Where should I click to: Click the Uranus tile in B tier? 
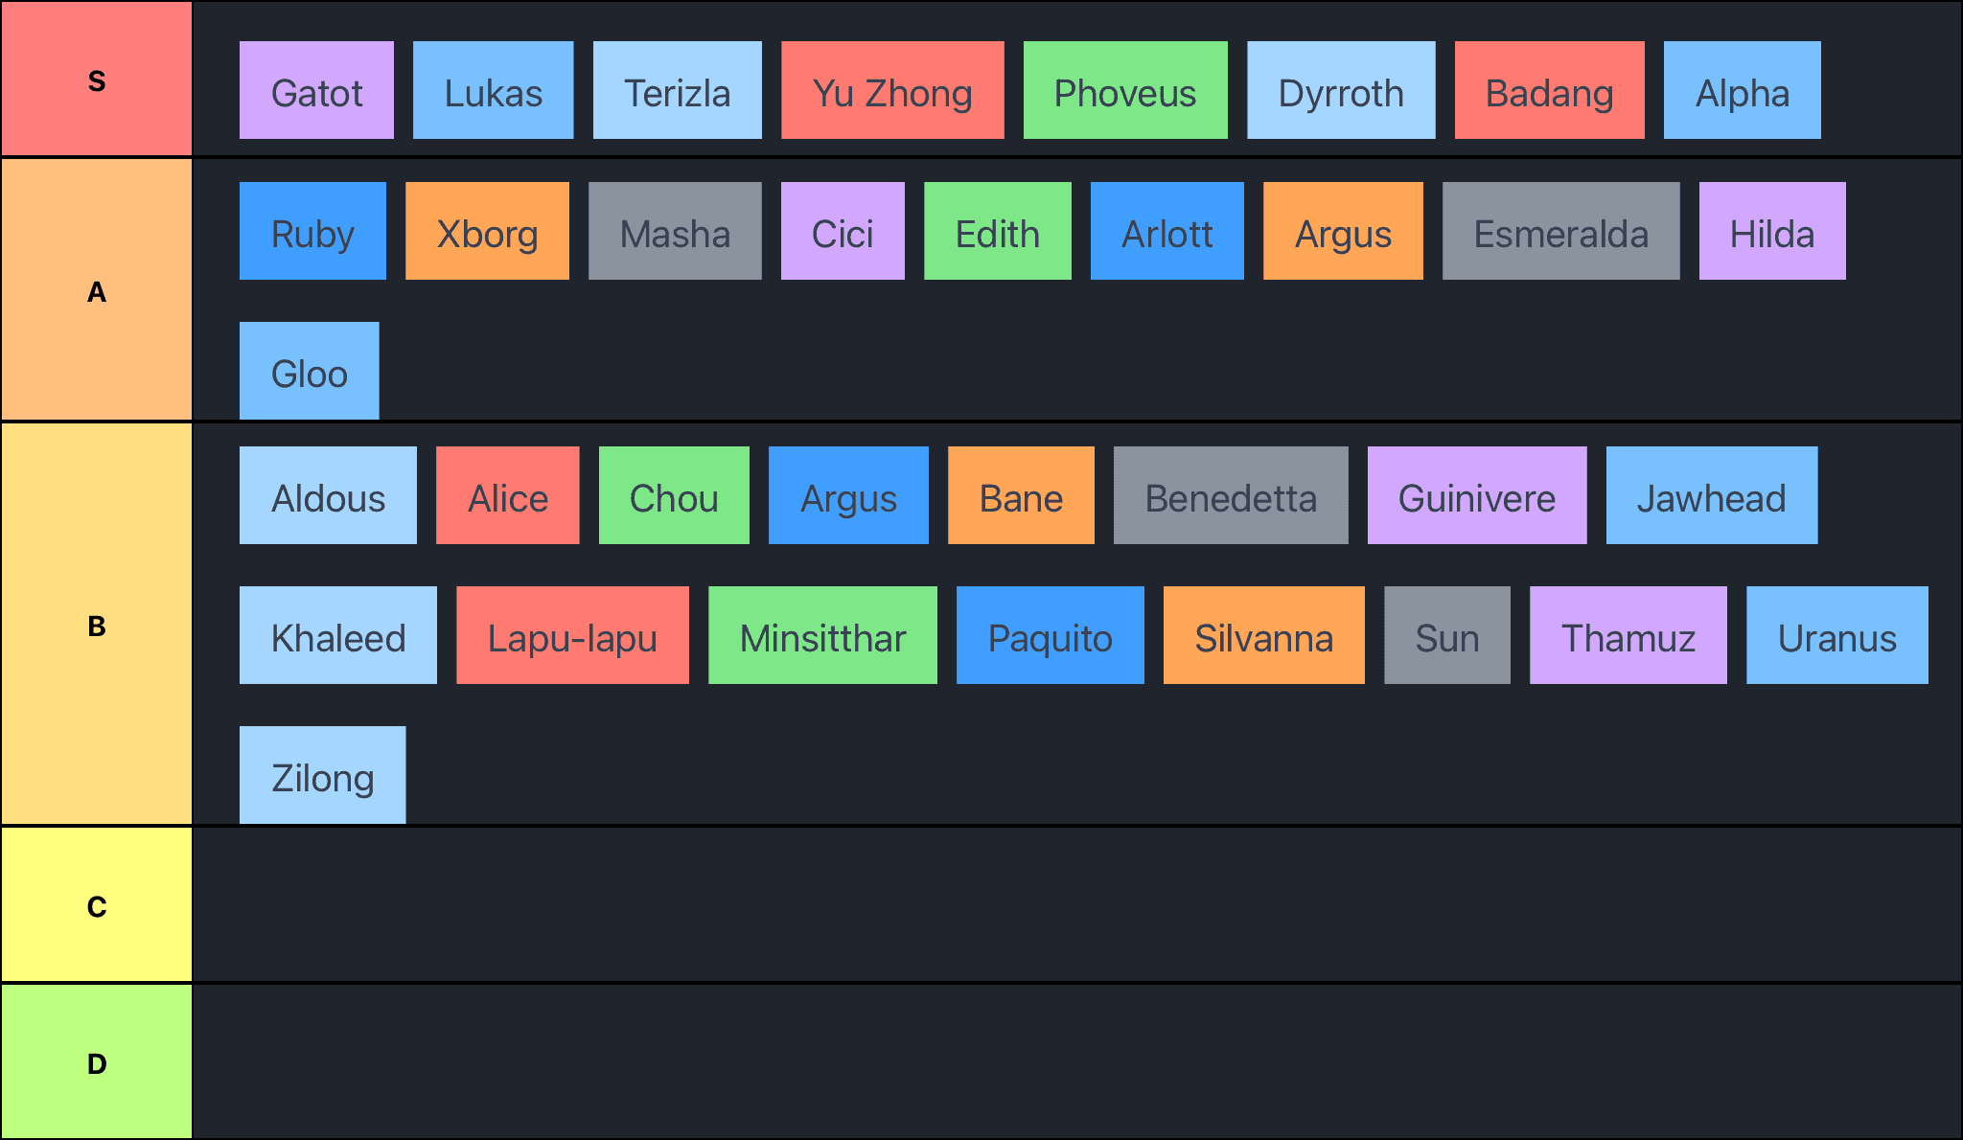[x=1836, y=635]
